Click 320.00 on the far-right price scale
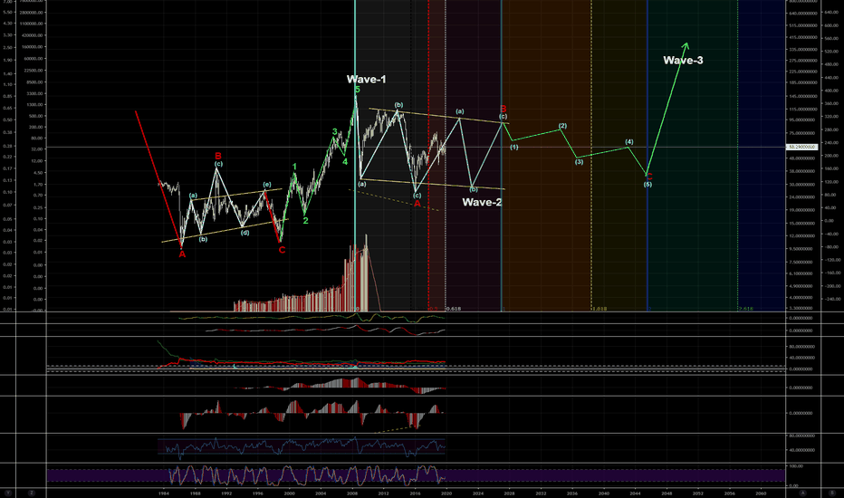The image size is (844, 498). coord(831,116)
